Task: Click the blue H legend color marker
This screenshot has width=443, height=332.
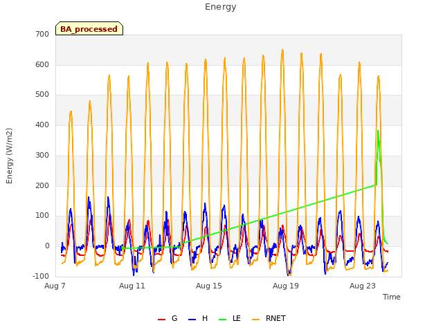Action: [x=192, y=320]
